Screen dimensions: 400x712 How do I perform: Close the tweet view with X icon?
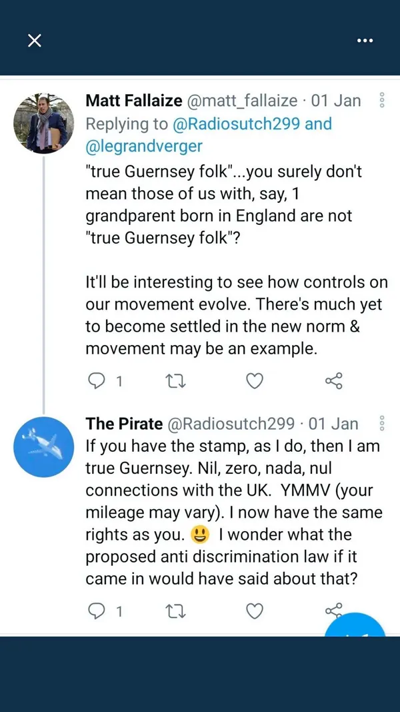[35, 41]
